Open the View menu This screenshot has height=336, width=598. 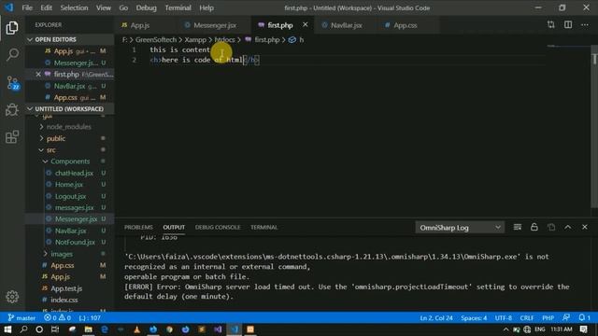tap(104, 7)
